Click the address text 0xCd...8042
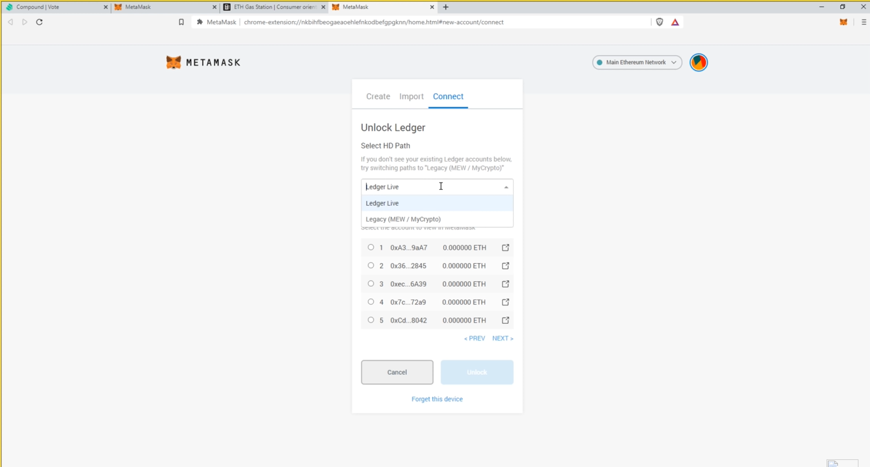 coord(409,321)
